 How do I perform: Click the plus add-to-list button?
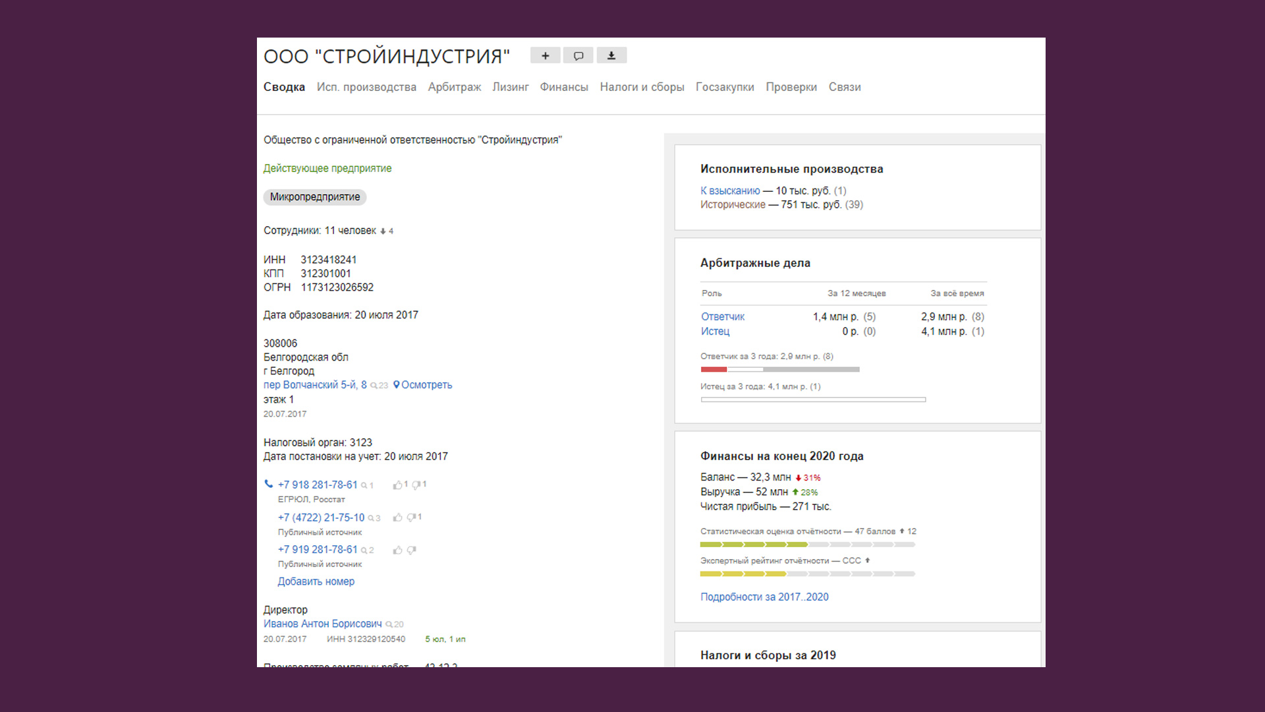click(545, 56)
